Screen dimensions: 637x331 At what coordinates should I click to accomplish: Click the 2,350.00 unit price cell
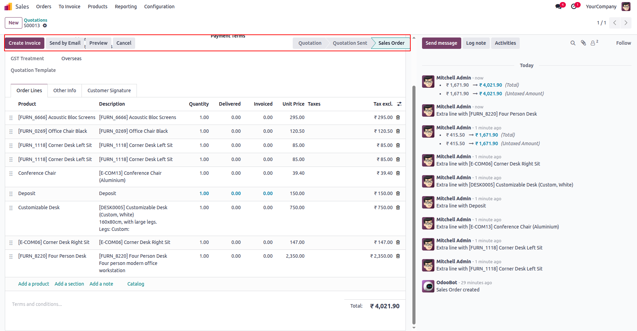pyautogui.click(x=295, y=256)
